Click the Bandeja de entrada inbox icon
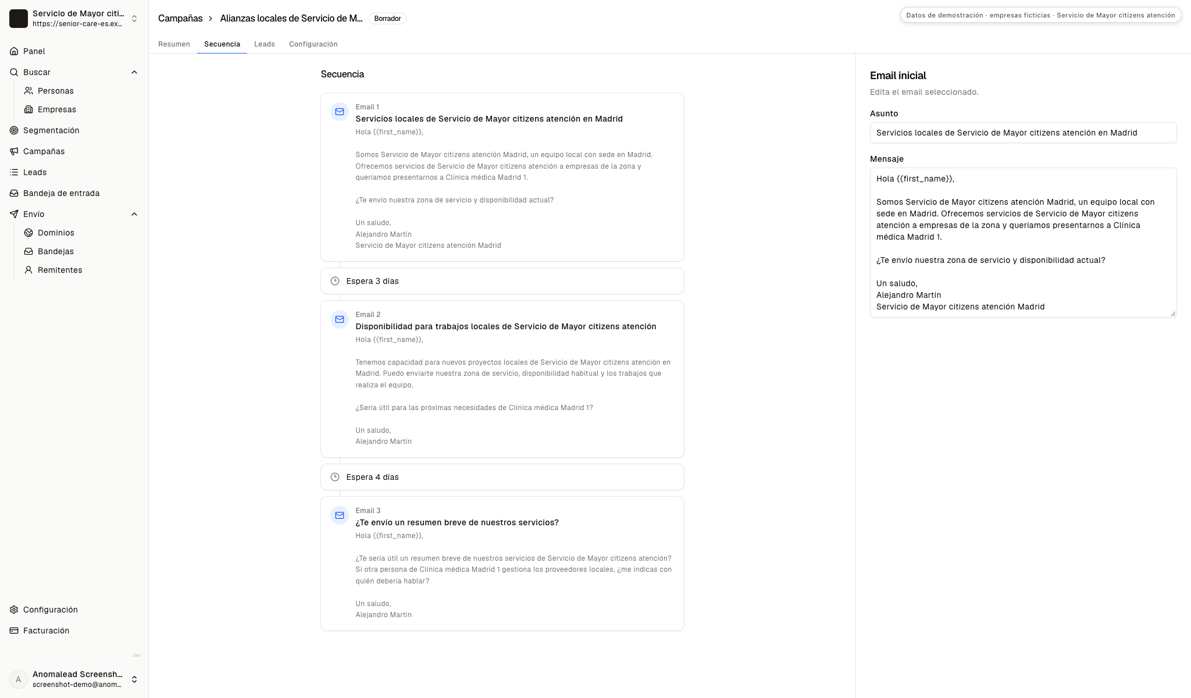 [x=14, y=193]
